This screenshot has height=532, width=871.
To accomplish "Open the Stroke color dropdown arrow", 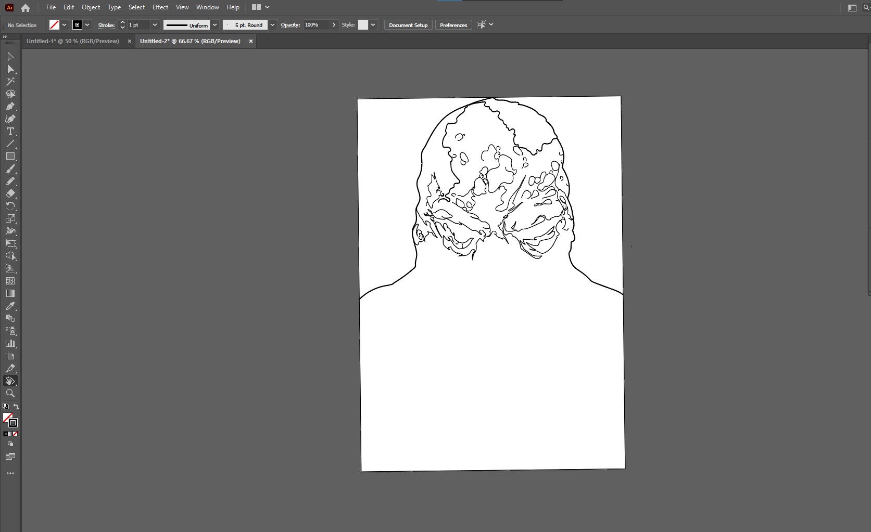I will click(87, 25).
